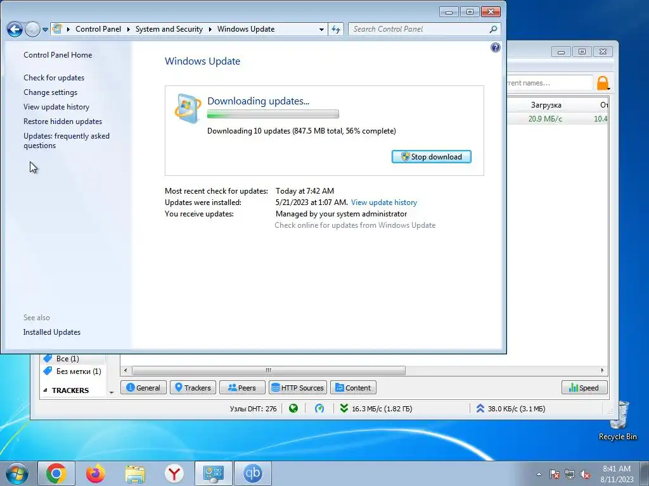The width and height of the screenshot is (649, 486).
Task: Click Action Center flag tray icon
Action: click(554, 474)
